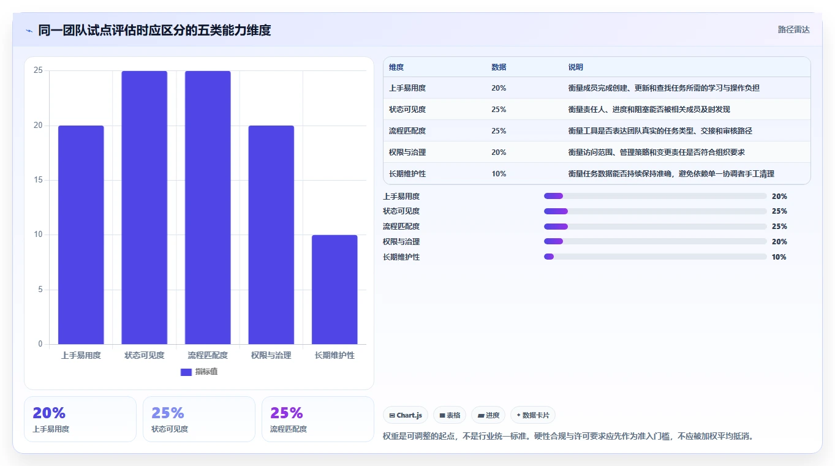Click the 10% value beside the progress bar
This screenshot has height=466, width=835.
779,257
